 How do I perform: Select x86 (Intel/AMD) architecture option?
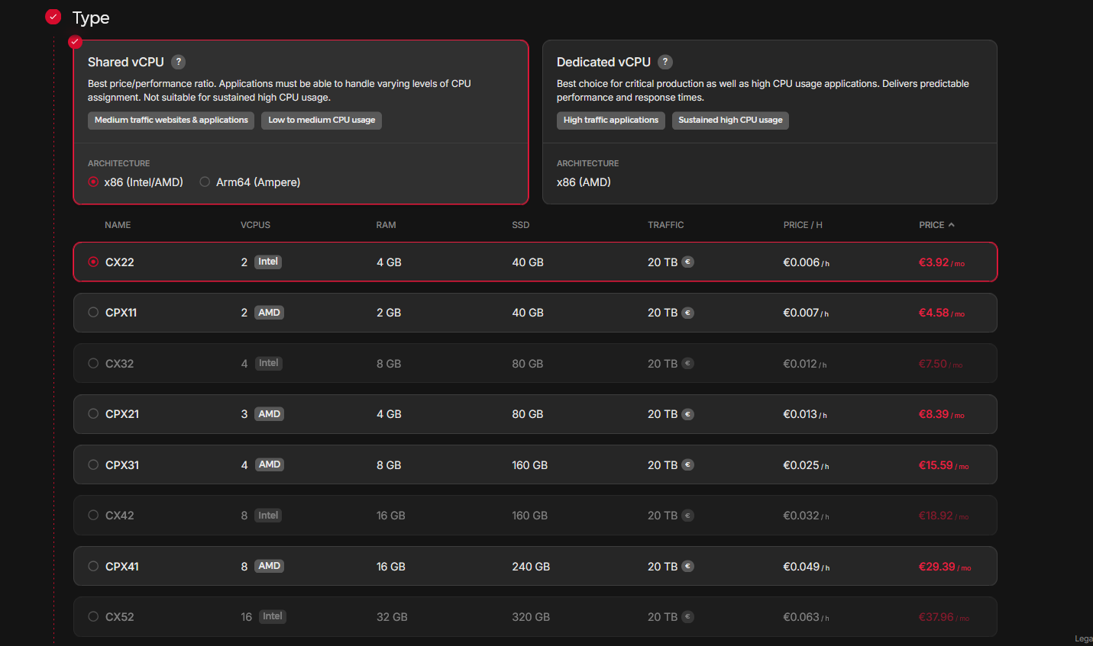[x=93, y=182]
